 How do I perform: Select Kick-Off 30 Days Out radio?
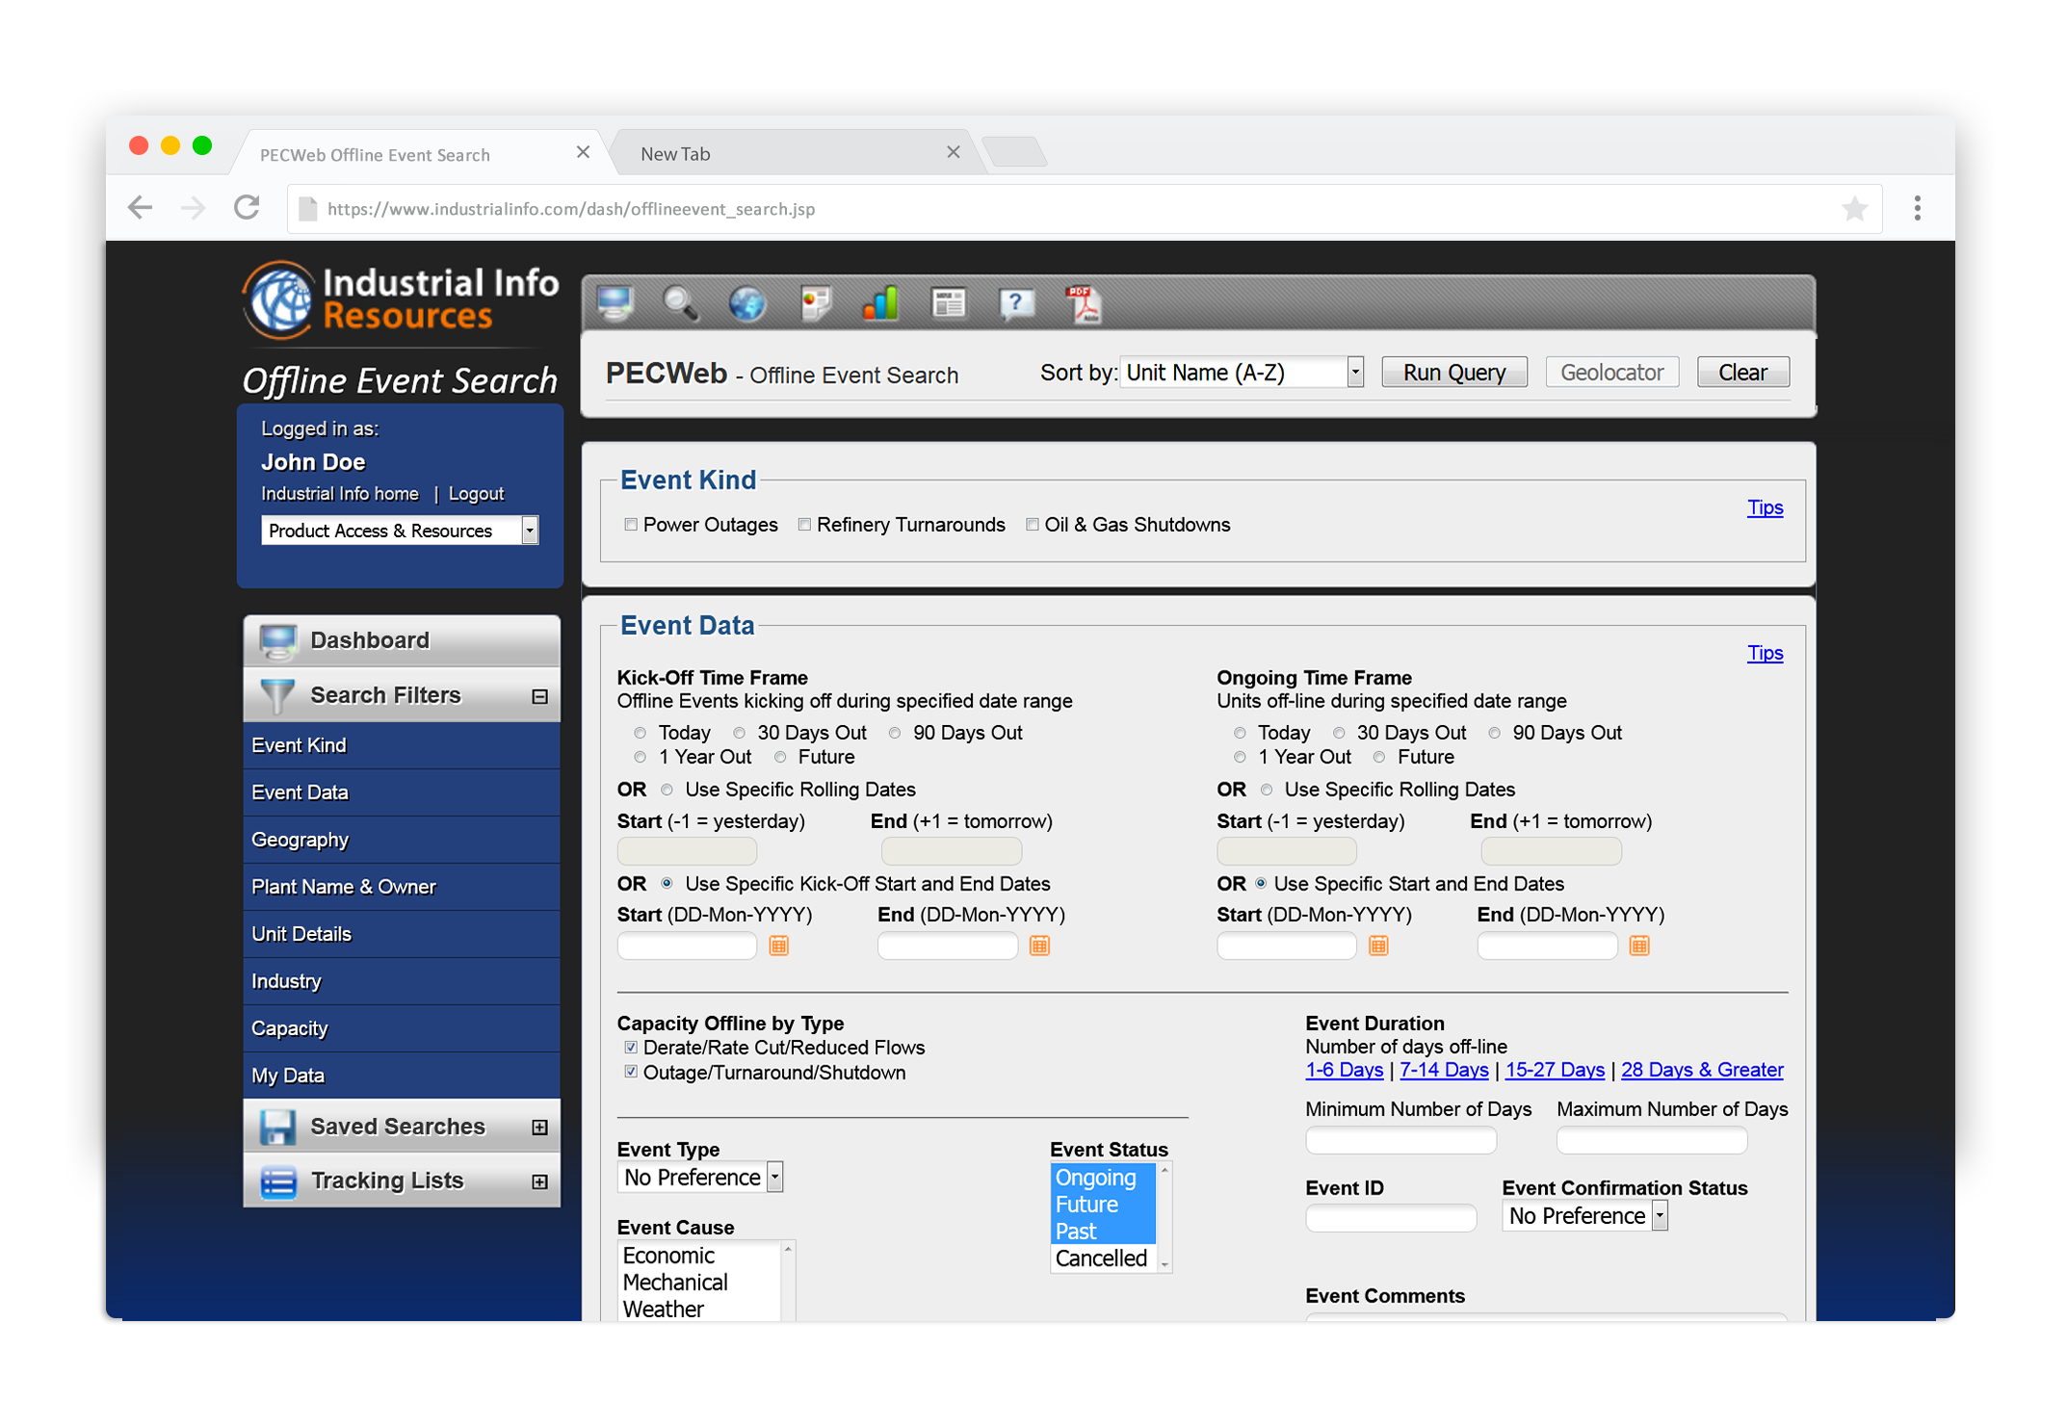[x=739, y=734]
